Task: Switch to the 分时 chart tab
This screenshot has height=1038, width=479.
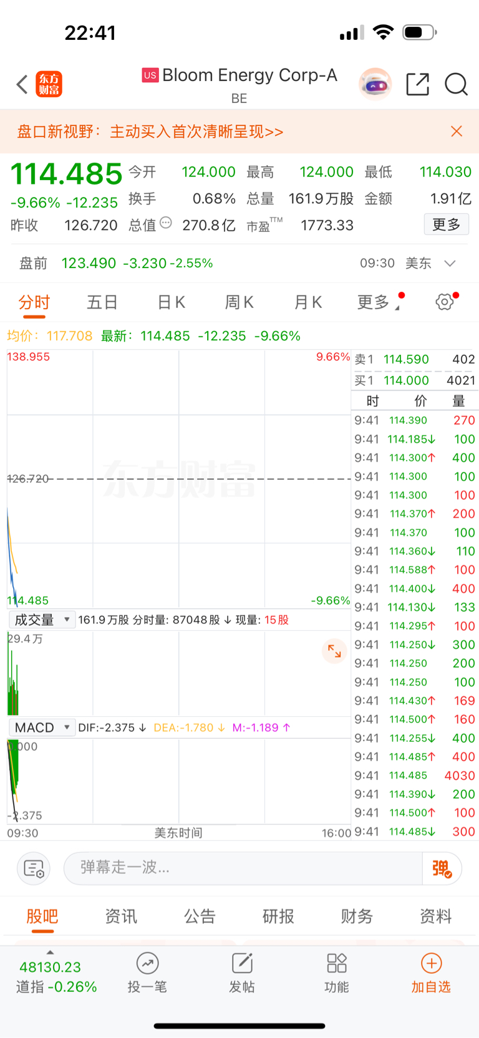Action: click(34, 303)
